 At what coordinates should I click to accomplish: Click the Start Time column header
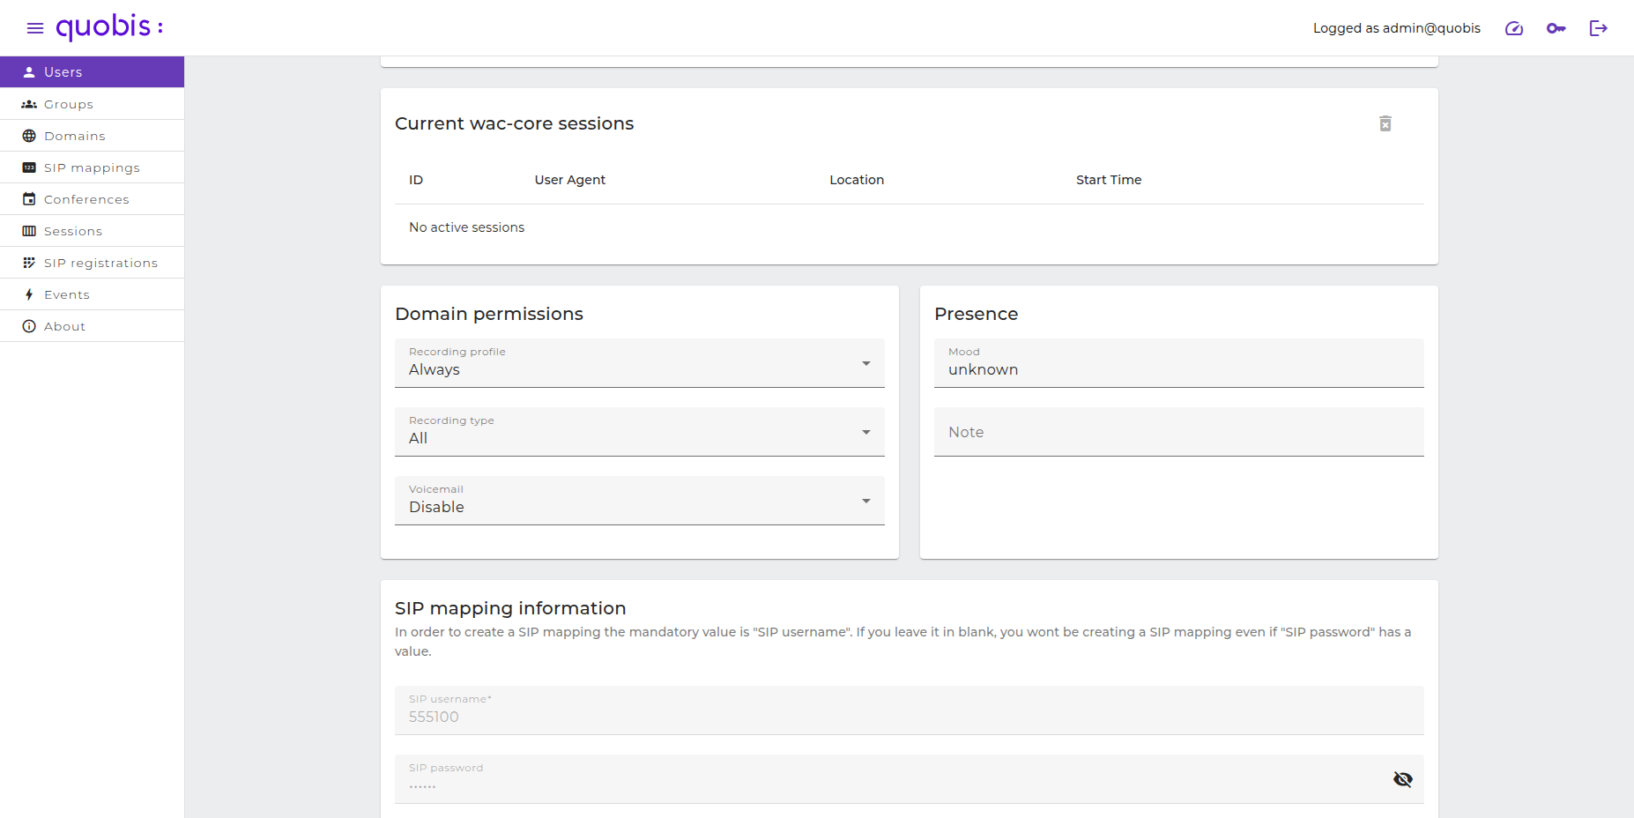point(1109,180)
